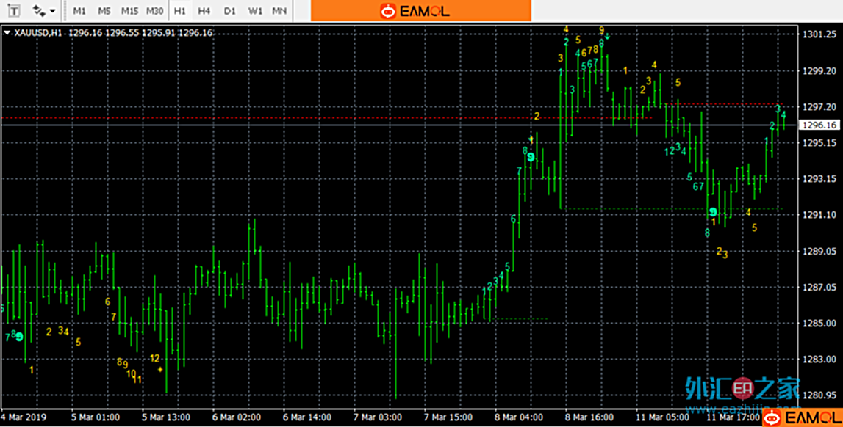The image size is (843, 427).
Task: Open the arrows objects dropdown
Action: [44, 11]
